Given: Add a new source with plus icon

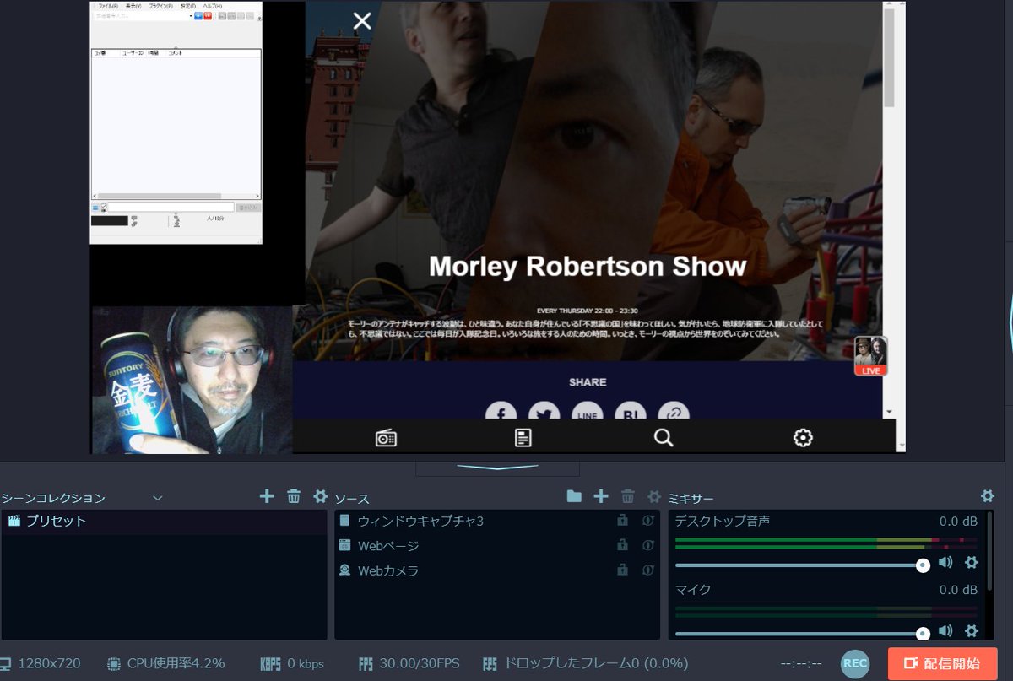Looking at the screenshot, I should pyautogui.click(x=601, y=496).
